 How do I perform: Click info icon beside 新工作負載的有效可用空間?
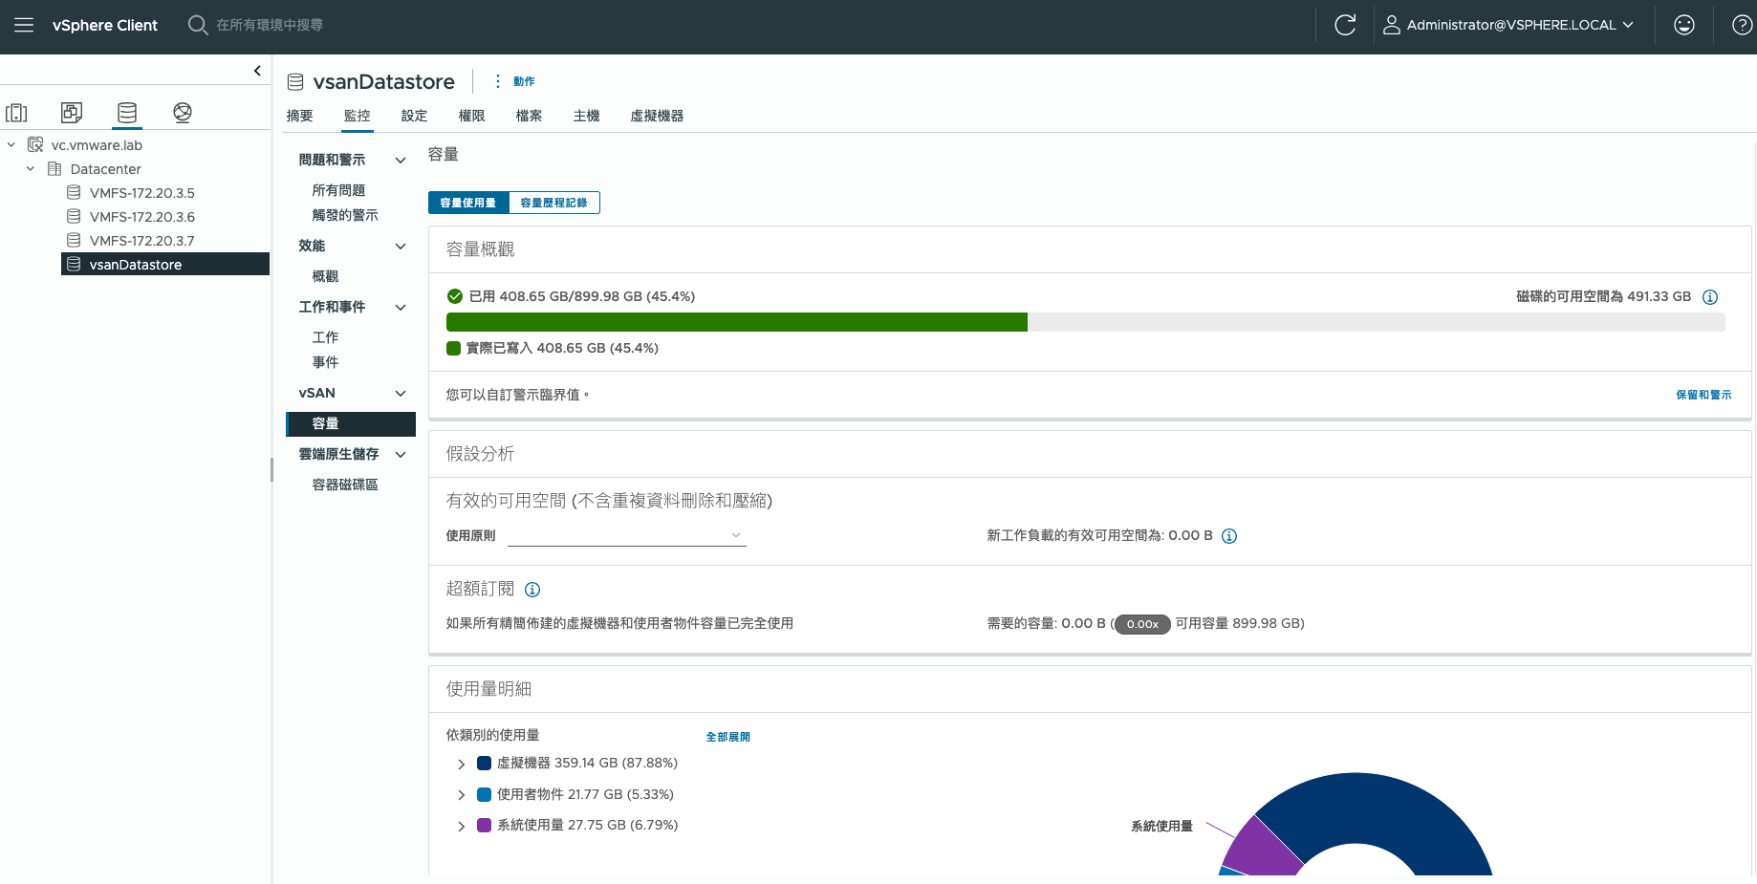[1229, 536]
